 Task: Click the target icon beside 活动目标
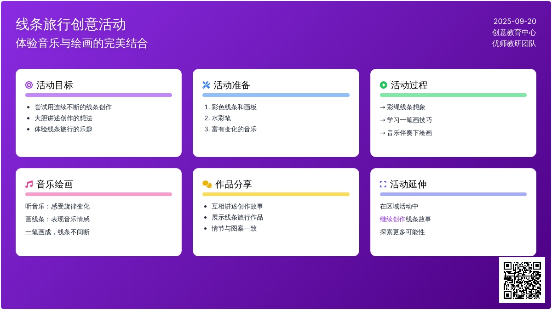click(29, 85)
